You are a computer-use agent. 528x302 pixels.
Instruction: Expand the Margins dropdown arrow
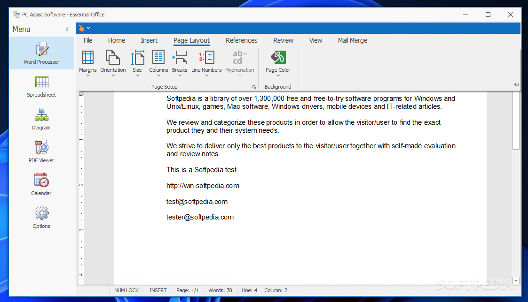pos(88,75)
